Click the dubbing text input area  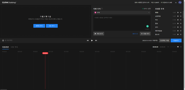tap(122, 23)
